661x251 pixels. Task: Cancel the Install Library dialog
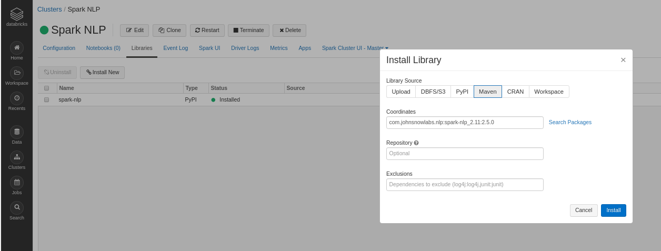point(584,210)
